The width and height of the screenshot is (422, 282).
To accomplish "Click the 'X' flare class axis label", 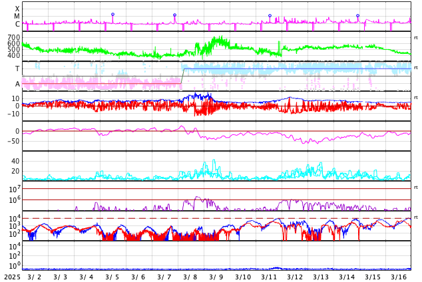I will point(17,9).
